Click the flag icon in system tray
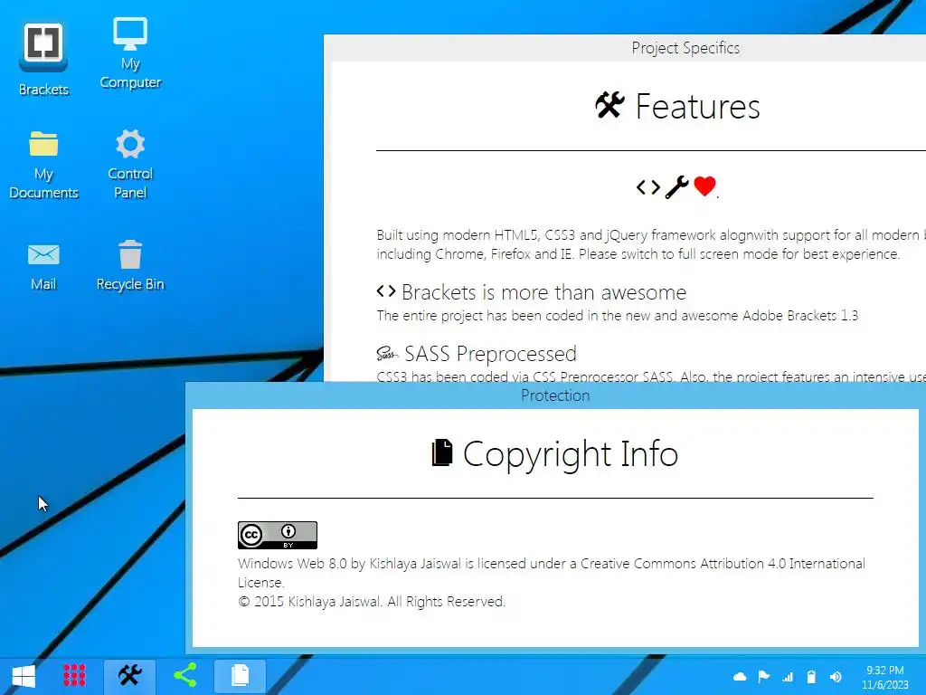Screen dimensions: 926x695 [763, 677]
